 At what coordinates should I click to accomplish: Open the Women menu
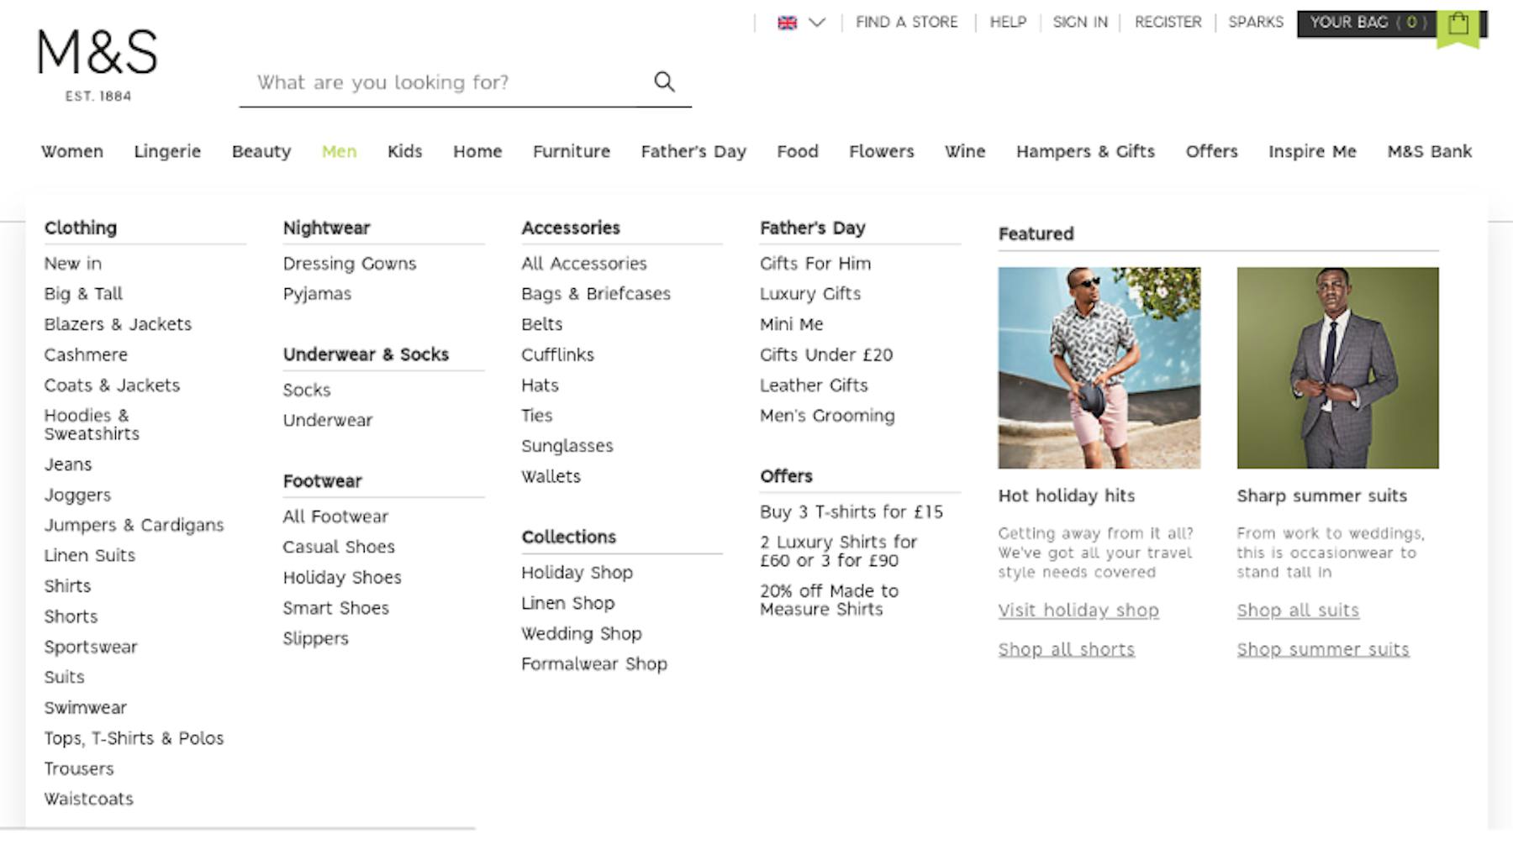[72, 152]
